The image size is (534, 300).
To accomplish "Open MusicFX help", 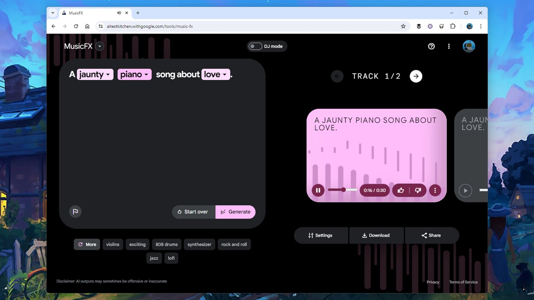I will [x=431, y=46].
